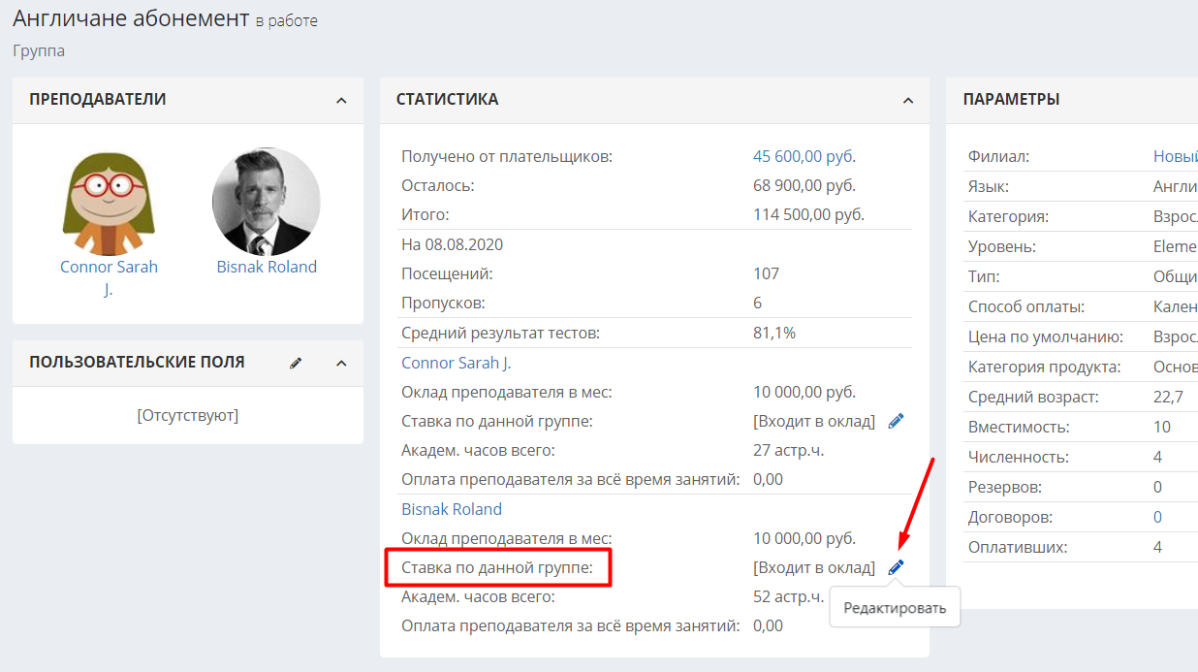Edit the group rate for Connor Sarah J.
This screenshot has height=672, width=1198.
[896, 421]
